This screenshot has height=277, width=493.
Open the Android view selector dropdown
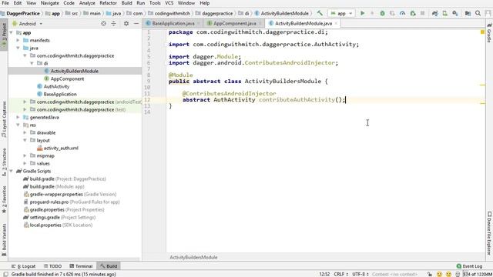coord(28,24)
